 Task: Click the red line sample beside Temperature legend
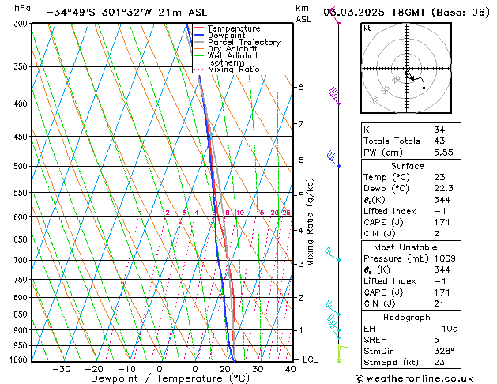click(x=199, y=28)
